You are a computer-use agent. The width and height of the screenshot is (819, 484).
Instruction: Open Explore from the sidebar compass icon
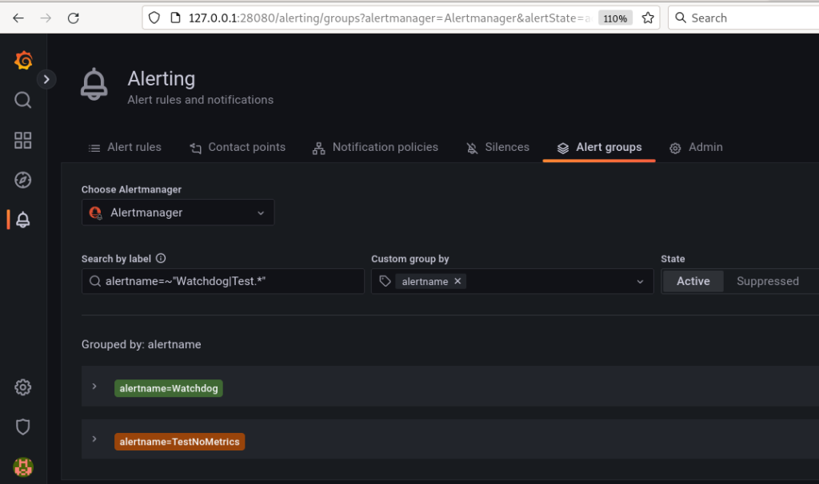[22, 180]
